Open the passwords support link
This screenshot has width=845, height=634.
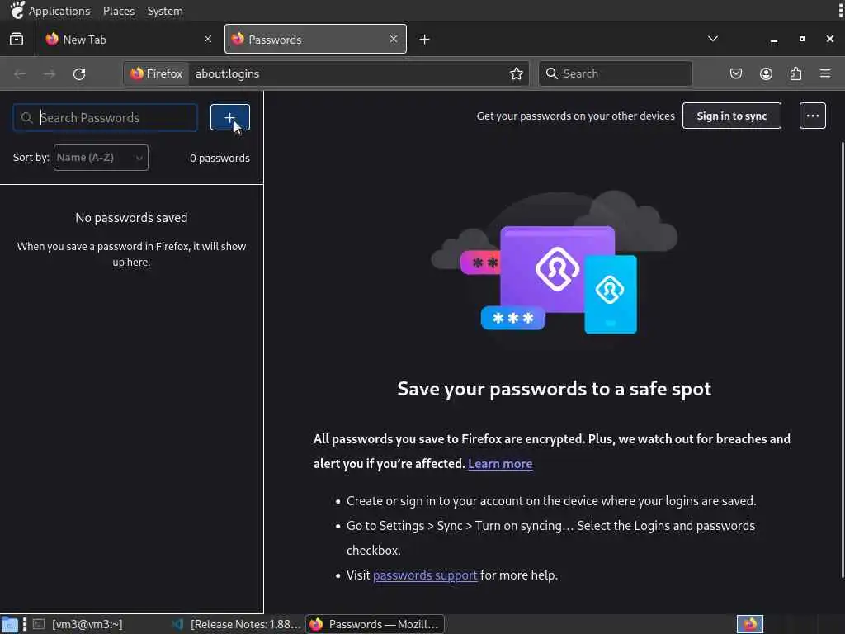[425, 575]
